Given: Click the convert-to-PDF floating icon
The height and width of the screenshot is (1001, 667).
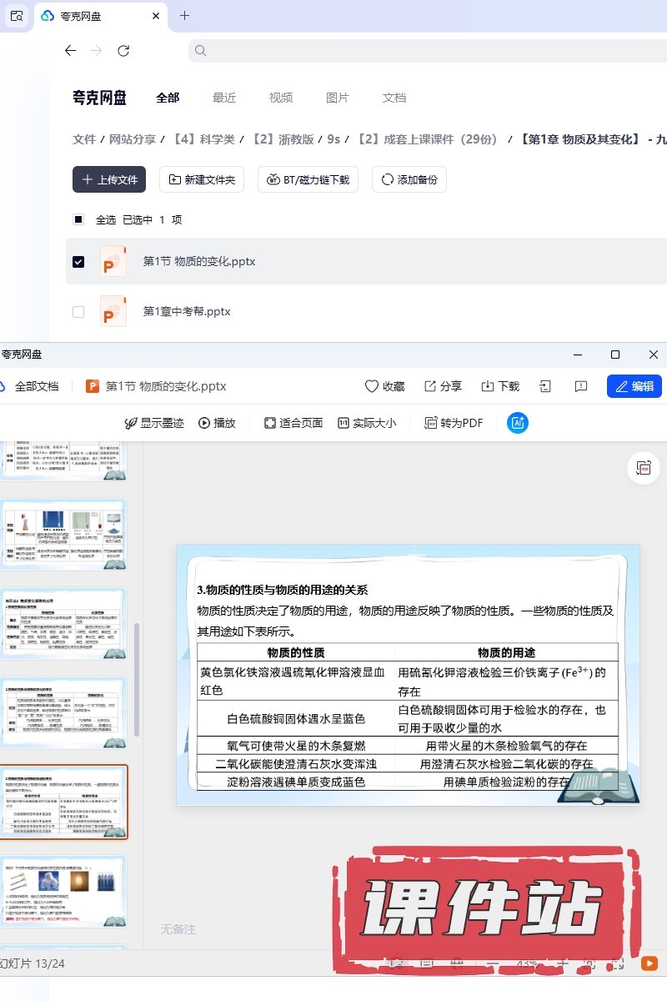Looking at the screenshot, I should click(643, 469).
